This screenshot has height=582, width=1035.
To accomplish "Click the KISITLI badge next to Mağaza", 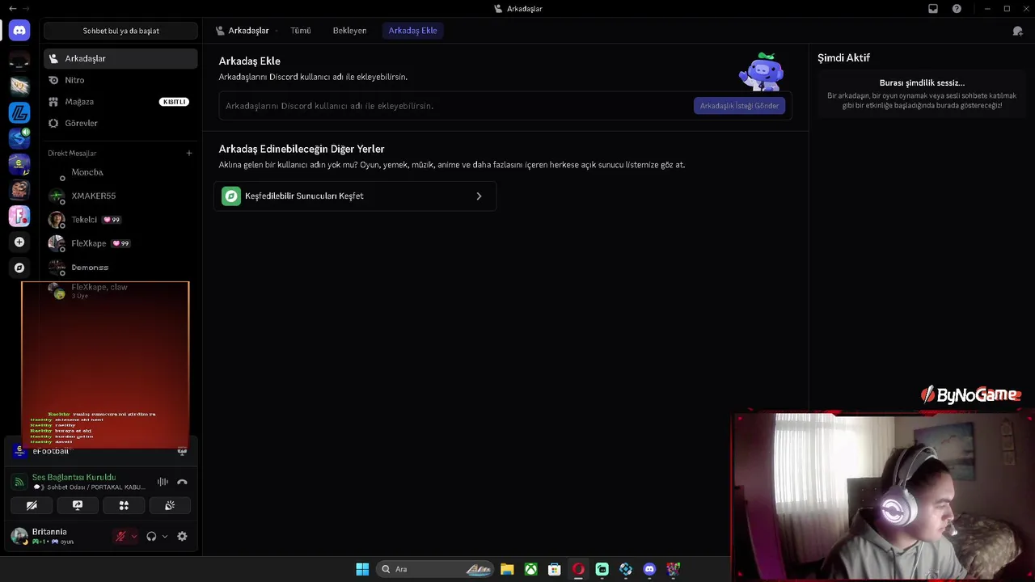I will click(174, 102).
